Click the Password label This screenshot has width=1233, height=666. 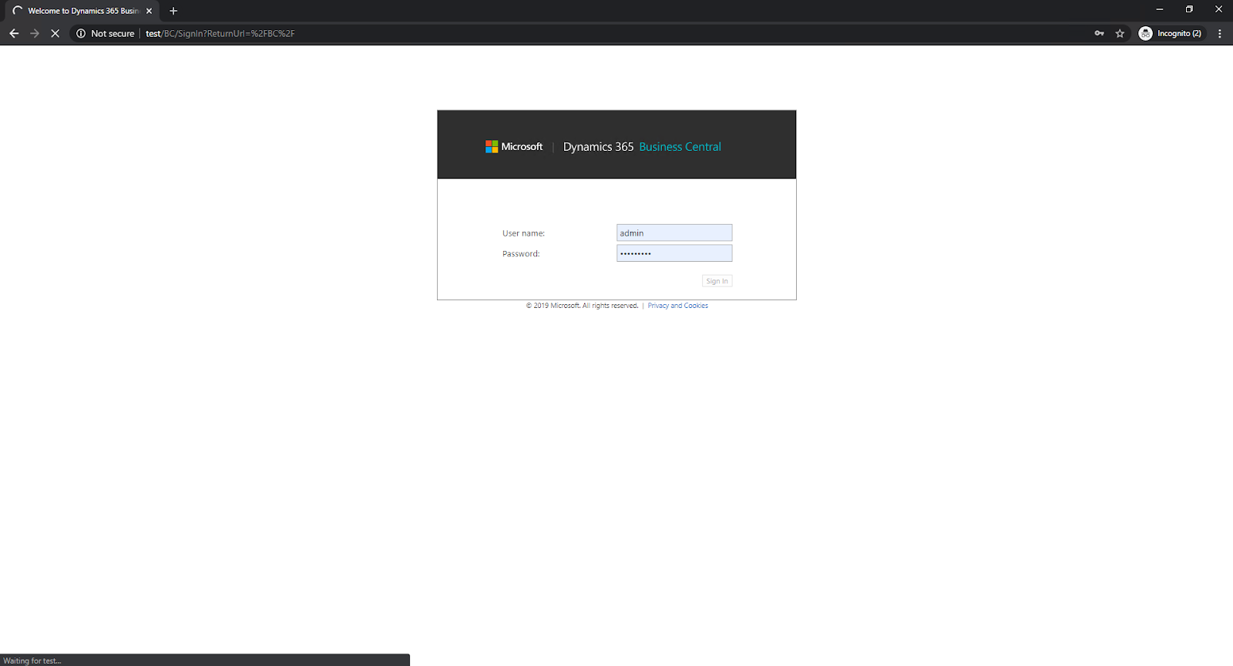(521, 253)
